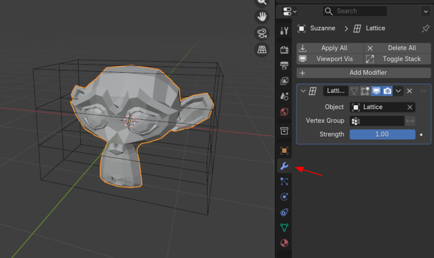Open the Modifiers wrench tab

point(284,166)
